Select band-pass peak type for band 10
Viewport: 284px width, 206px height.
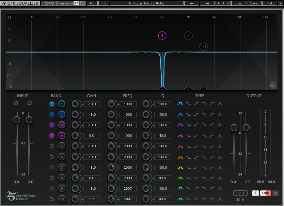click(220, 199)
